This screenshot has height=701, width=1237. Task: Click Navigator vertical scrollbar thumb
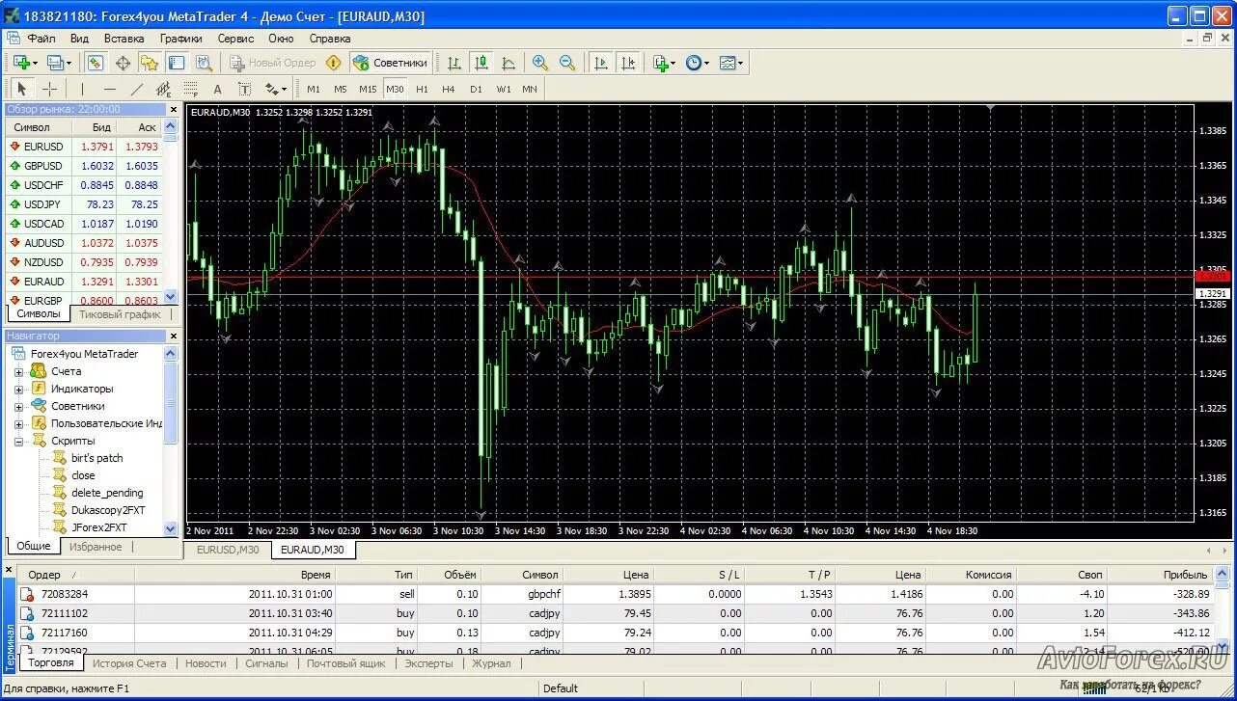171,403
